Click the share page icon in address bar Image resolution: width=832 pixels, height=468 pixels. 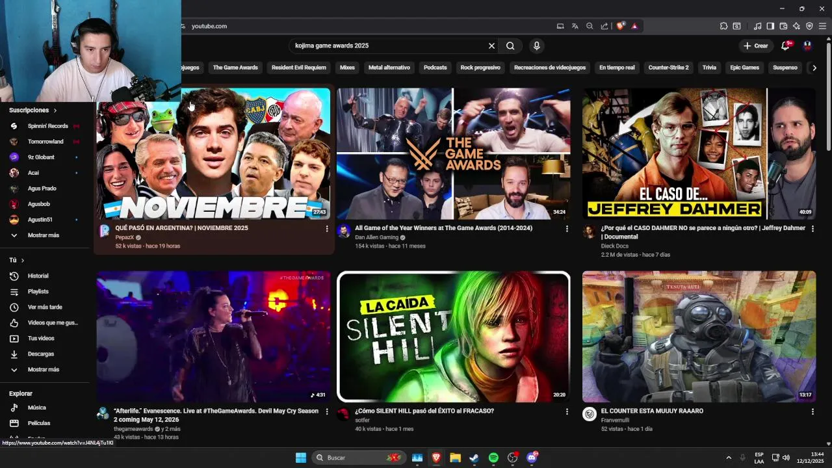point(604,26)
